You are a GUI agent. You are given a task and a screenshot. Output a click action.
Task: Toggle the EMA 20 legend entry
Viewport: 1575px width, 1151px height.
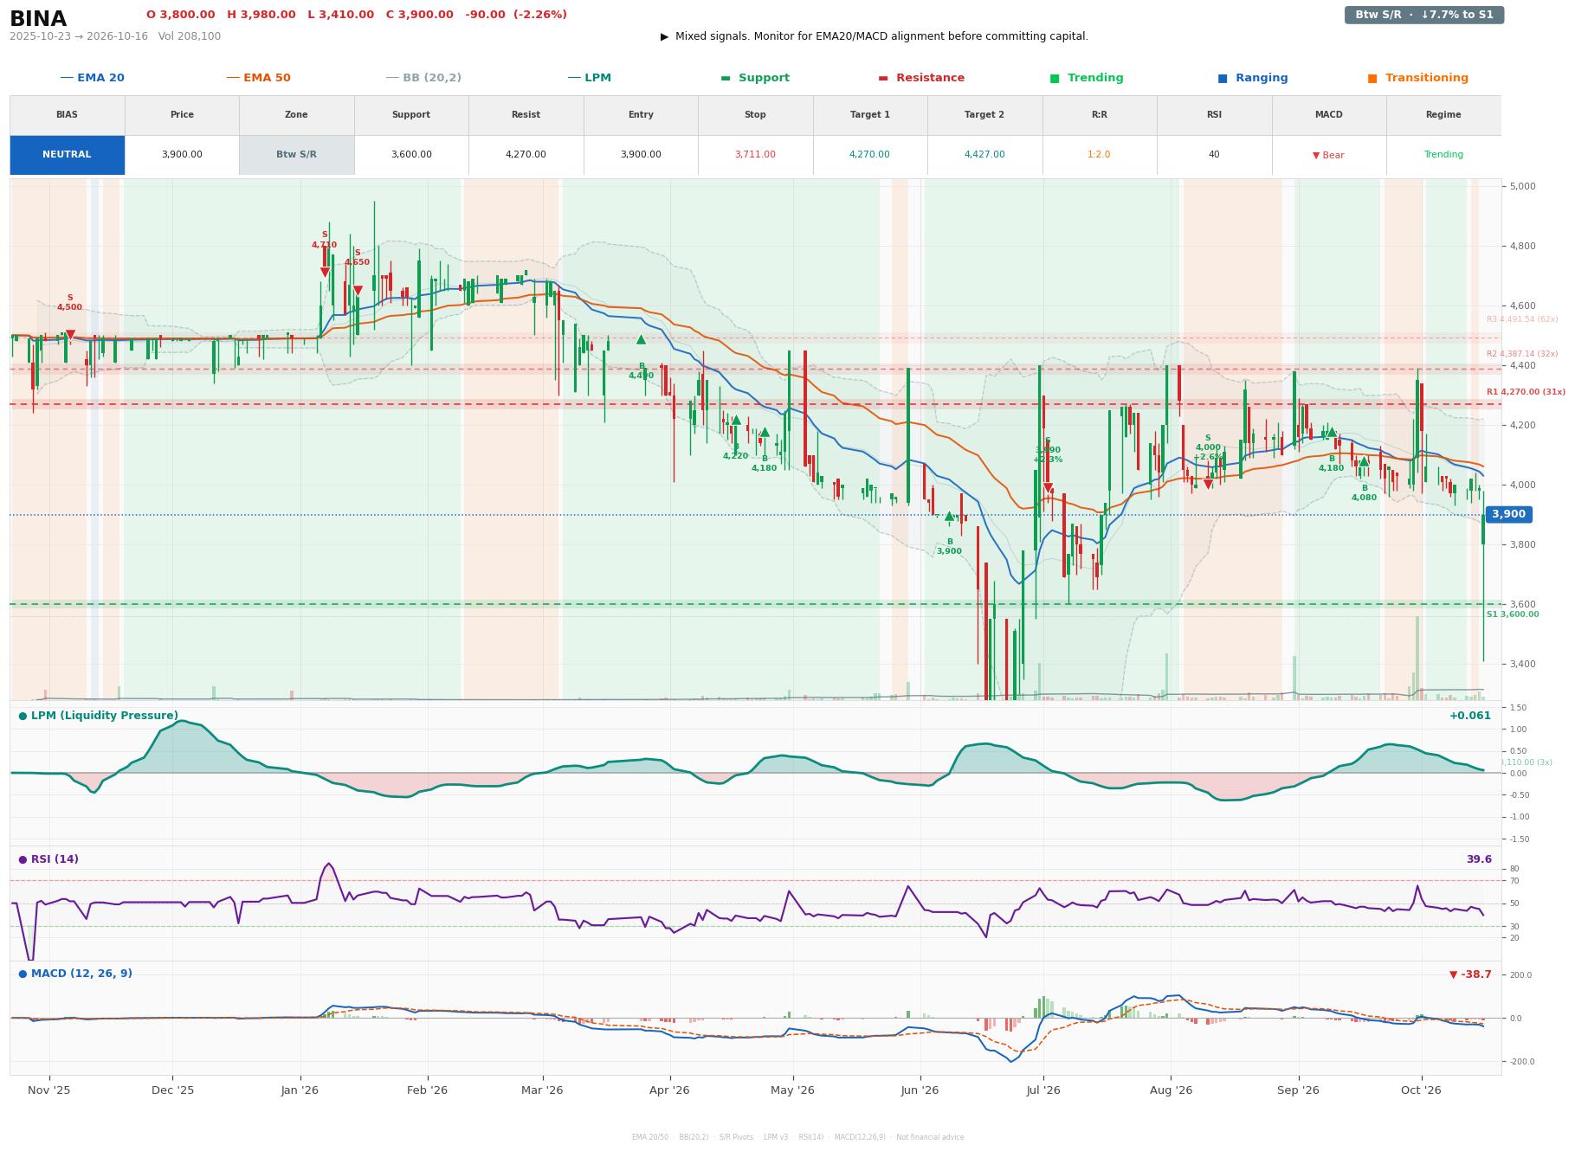click(x=92, y=78)
